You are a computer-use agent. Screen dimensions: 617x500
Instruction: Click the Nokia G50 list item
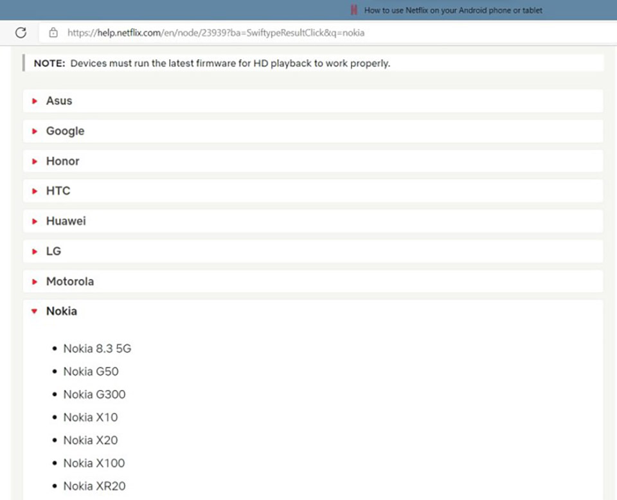[91, 371]
